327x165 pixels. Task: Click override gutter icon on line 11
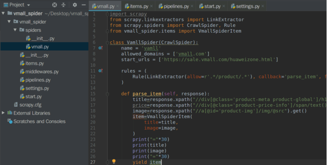pos(100,71)
